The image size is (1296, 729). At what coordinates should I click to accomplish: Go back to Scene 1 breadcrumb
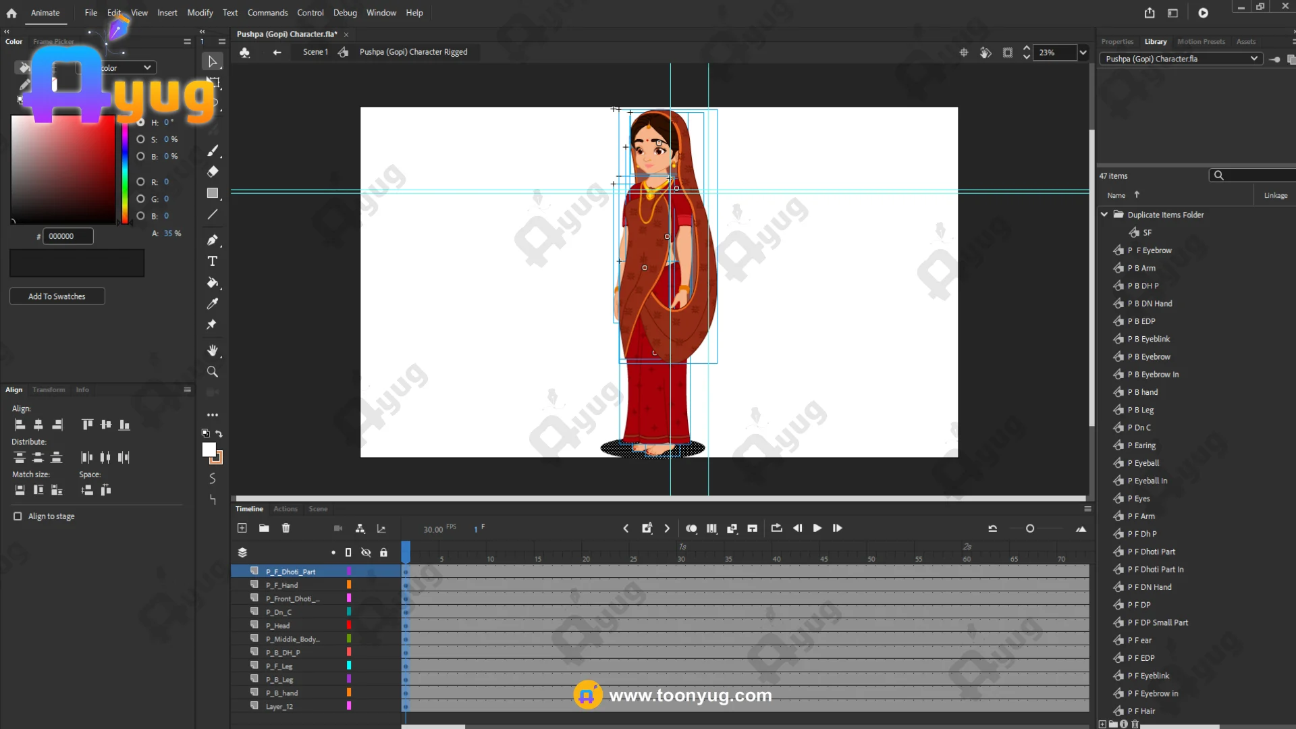coord(315,52)
